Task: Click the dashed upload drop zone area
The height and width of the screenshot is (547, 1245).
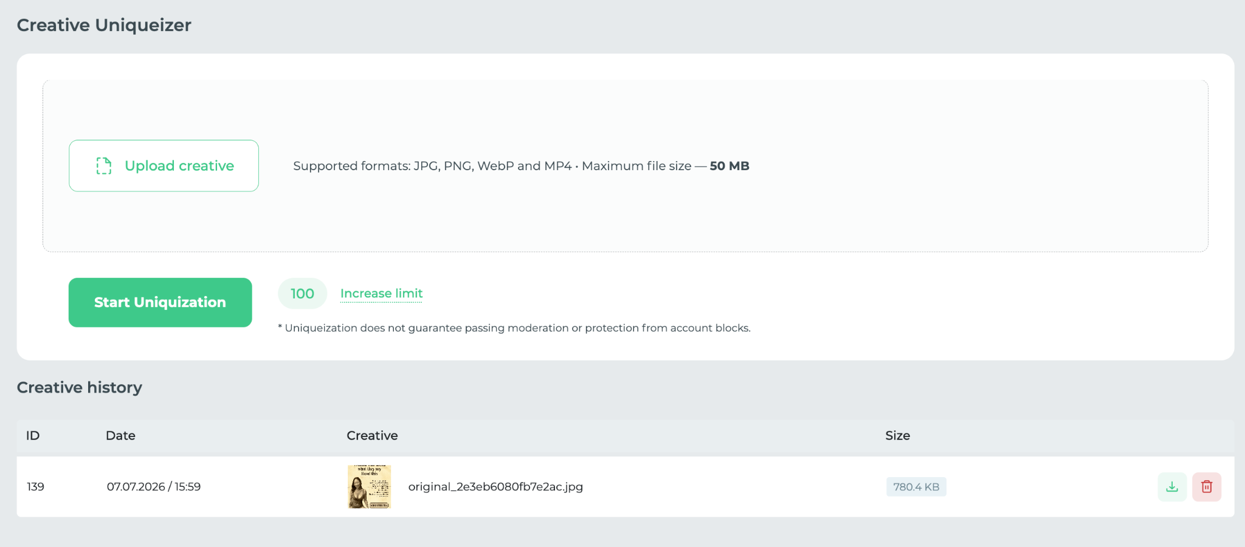Action: coord(625,166)
